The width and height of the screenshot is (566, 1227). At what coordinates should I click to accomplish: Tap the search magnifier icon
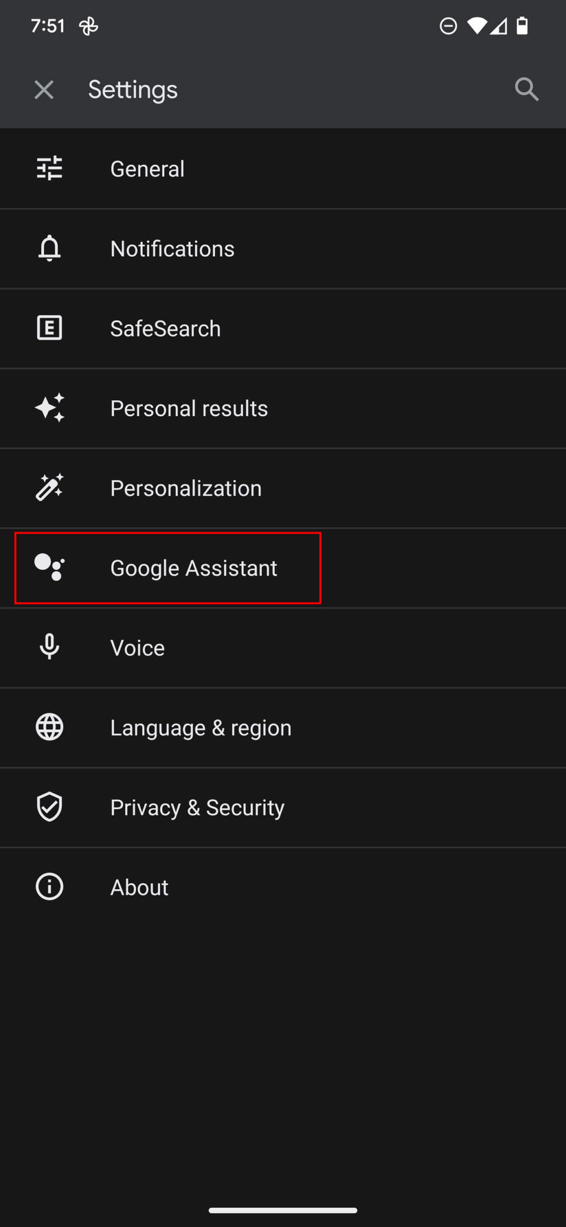[526, 89]
